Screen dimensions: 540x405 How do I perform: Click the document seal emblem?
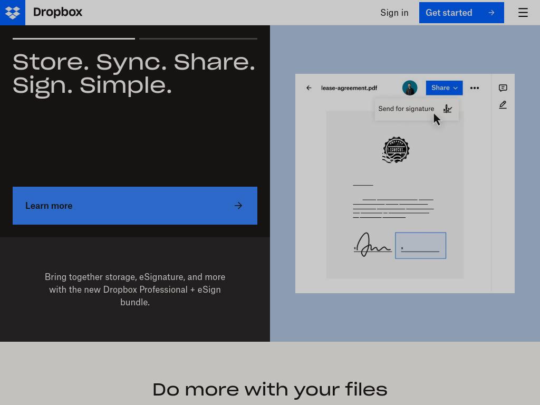coord(396,150)
